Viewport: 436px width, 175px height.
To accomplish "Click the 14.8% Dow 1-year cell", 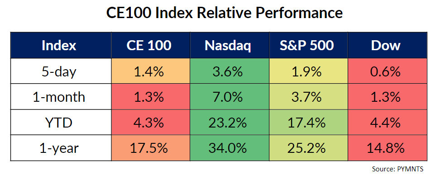I will click(x=388, y=148).
